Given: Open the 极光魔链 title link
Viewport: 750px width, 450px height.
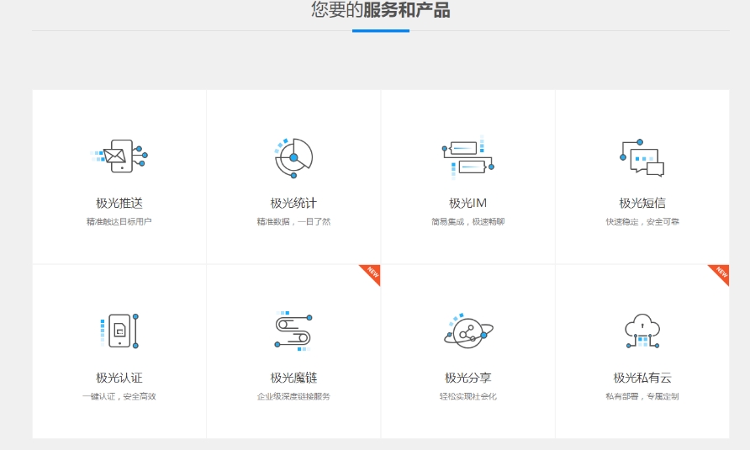Looking at the screenshot, I should coord(293,378).
